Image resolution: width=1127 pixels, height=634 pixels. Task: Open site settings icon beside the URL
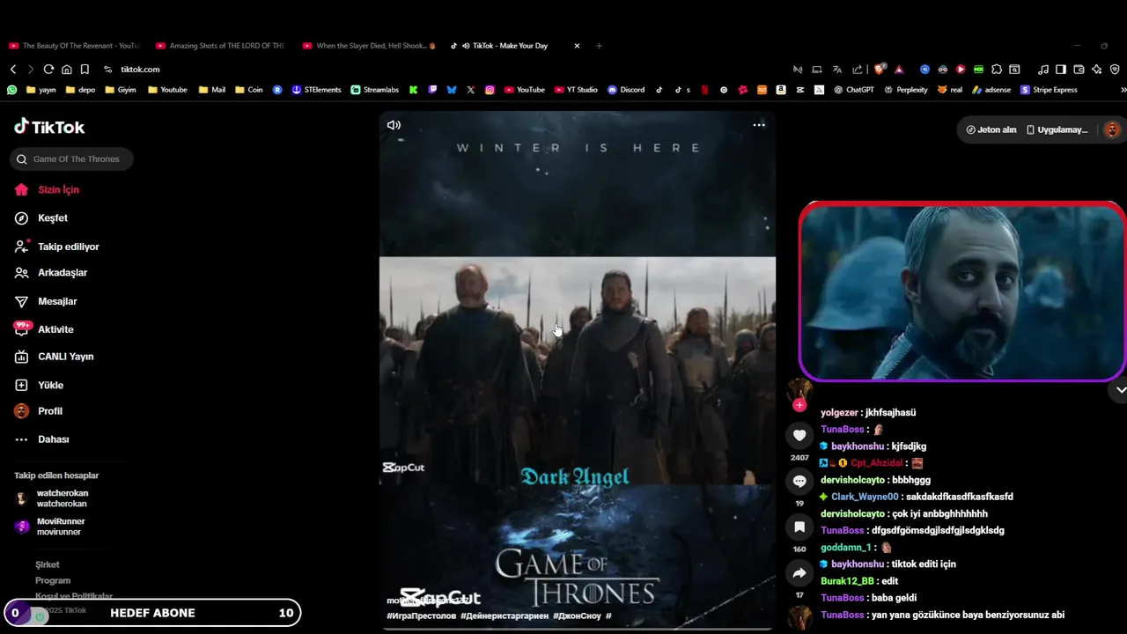pyautogui.click(x=107, y=70)
